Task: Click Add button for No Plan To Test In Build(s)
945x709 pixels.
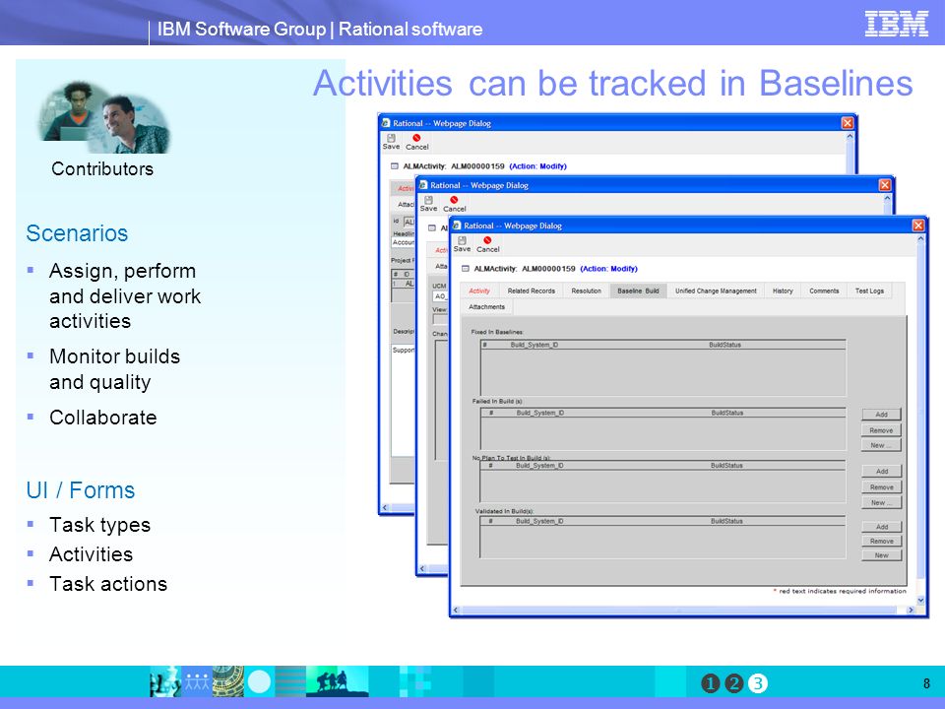Action: pos(882,471)
